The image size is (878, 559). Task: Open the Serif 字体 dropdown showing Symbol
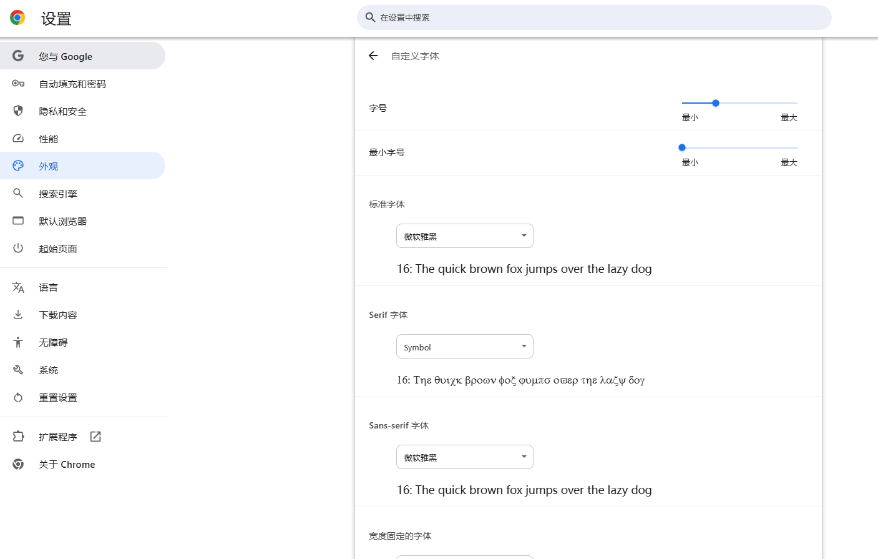point(465,347)
